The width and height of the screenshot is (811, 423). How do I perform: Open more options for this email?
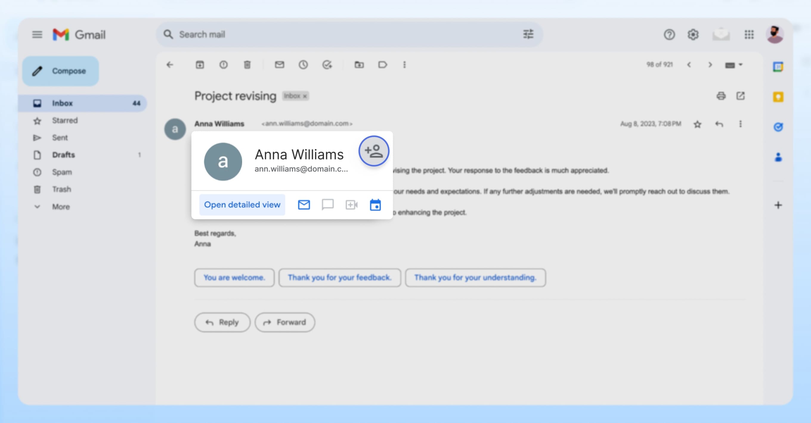coord(740,124)
